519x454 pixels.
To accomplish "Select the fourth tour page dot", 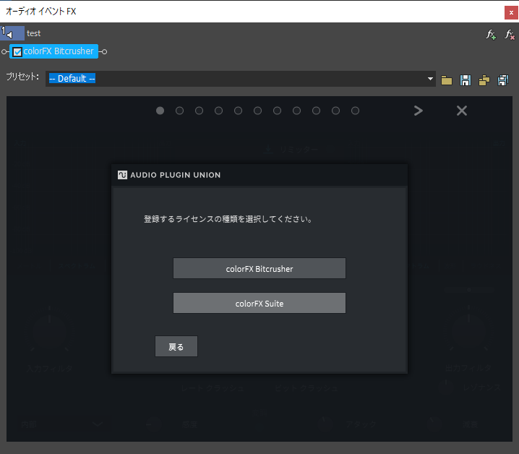I will [x=219, y=111].
